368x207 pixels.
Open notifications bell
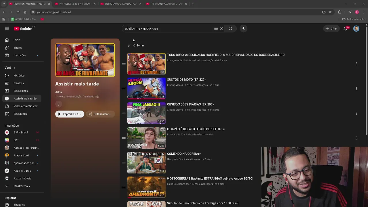(345, 28)
